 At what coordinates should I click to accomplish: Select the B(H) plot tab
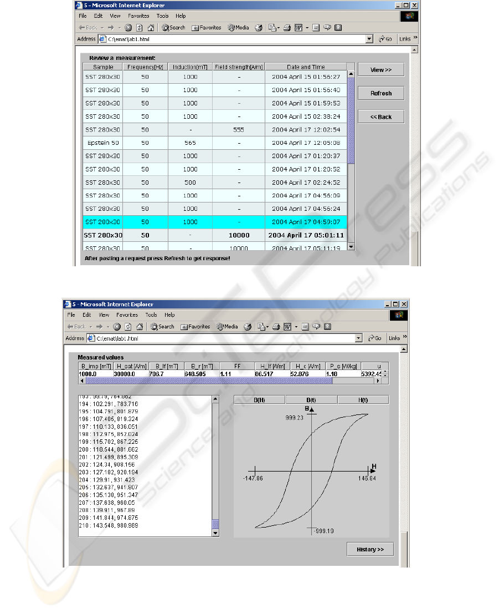tap(259, 400)
